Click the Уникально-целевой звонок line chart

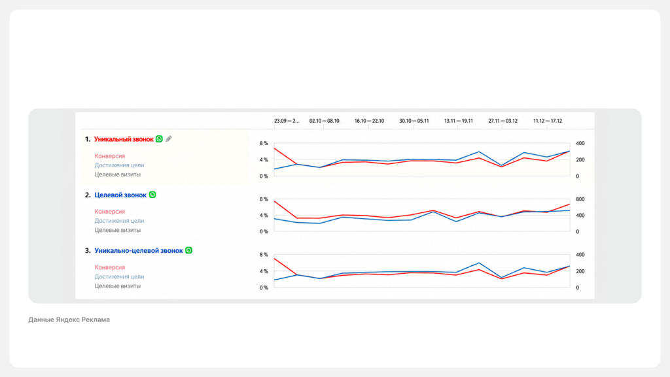[422, 270]
